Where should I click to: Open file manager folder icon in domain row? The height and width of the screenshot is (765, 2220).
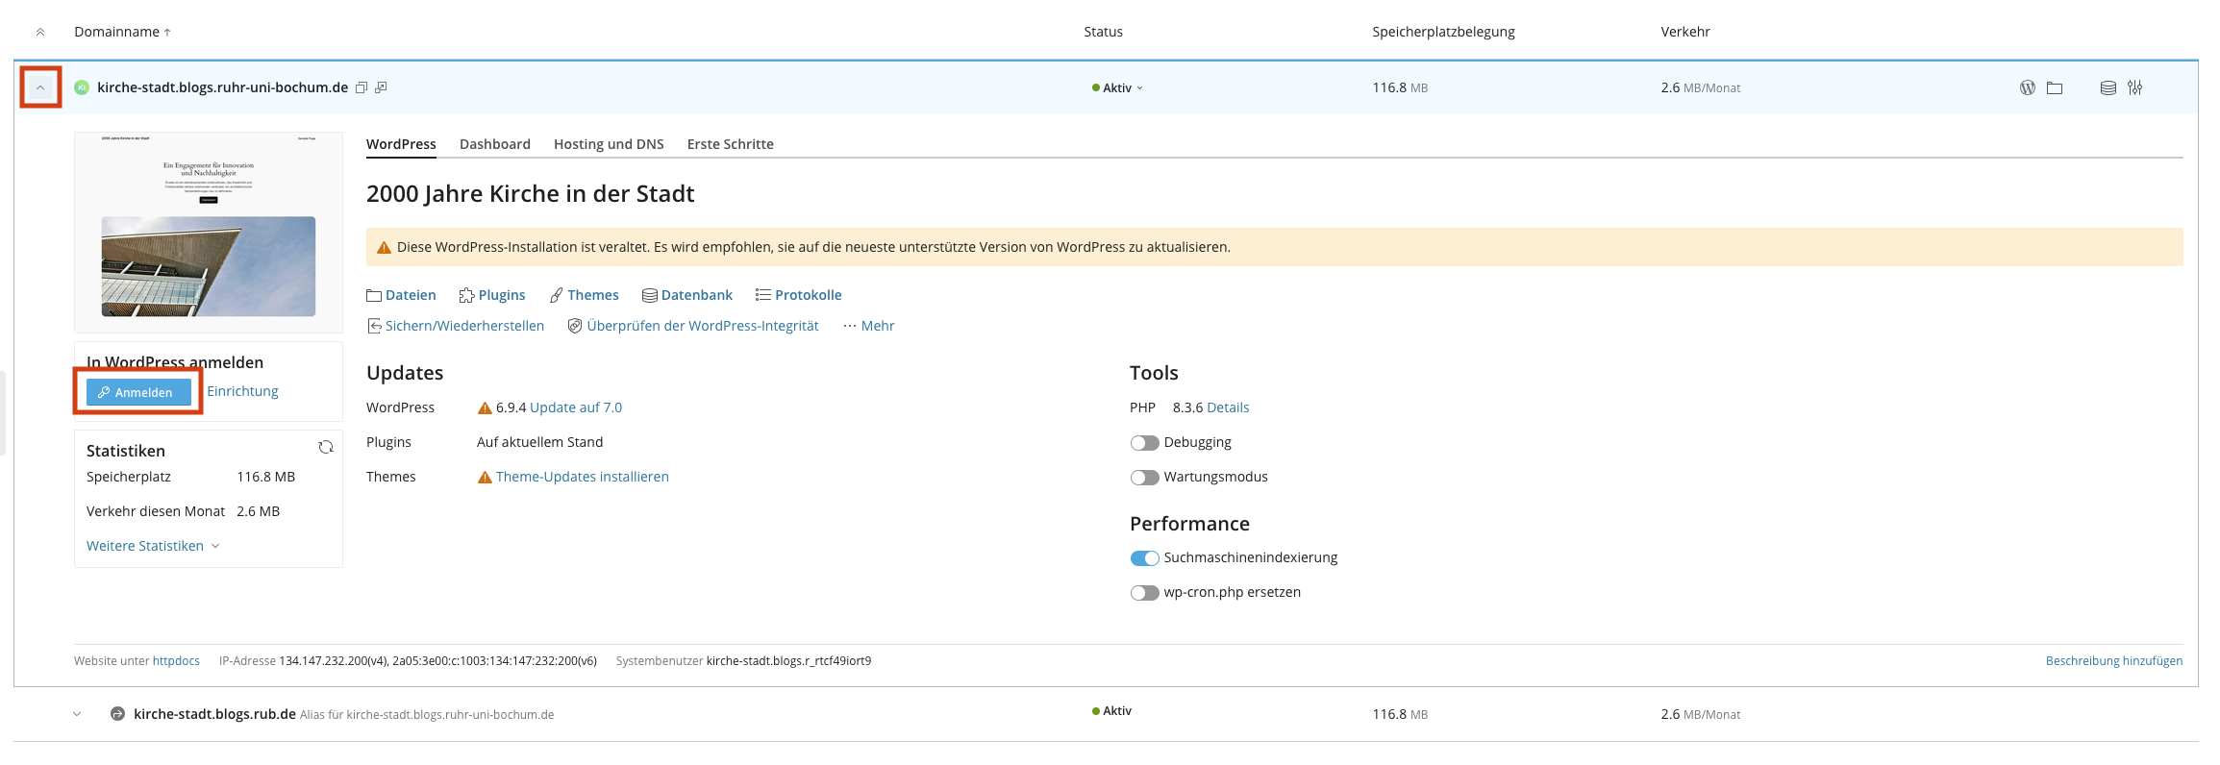click(2055, 87)
